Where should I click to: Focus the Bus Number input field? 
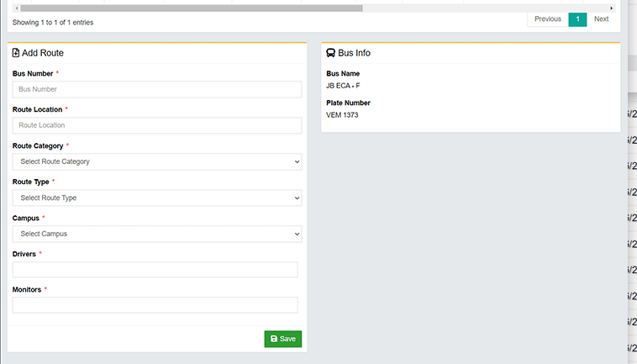coord(157,89)
